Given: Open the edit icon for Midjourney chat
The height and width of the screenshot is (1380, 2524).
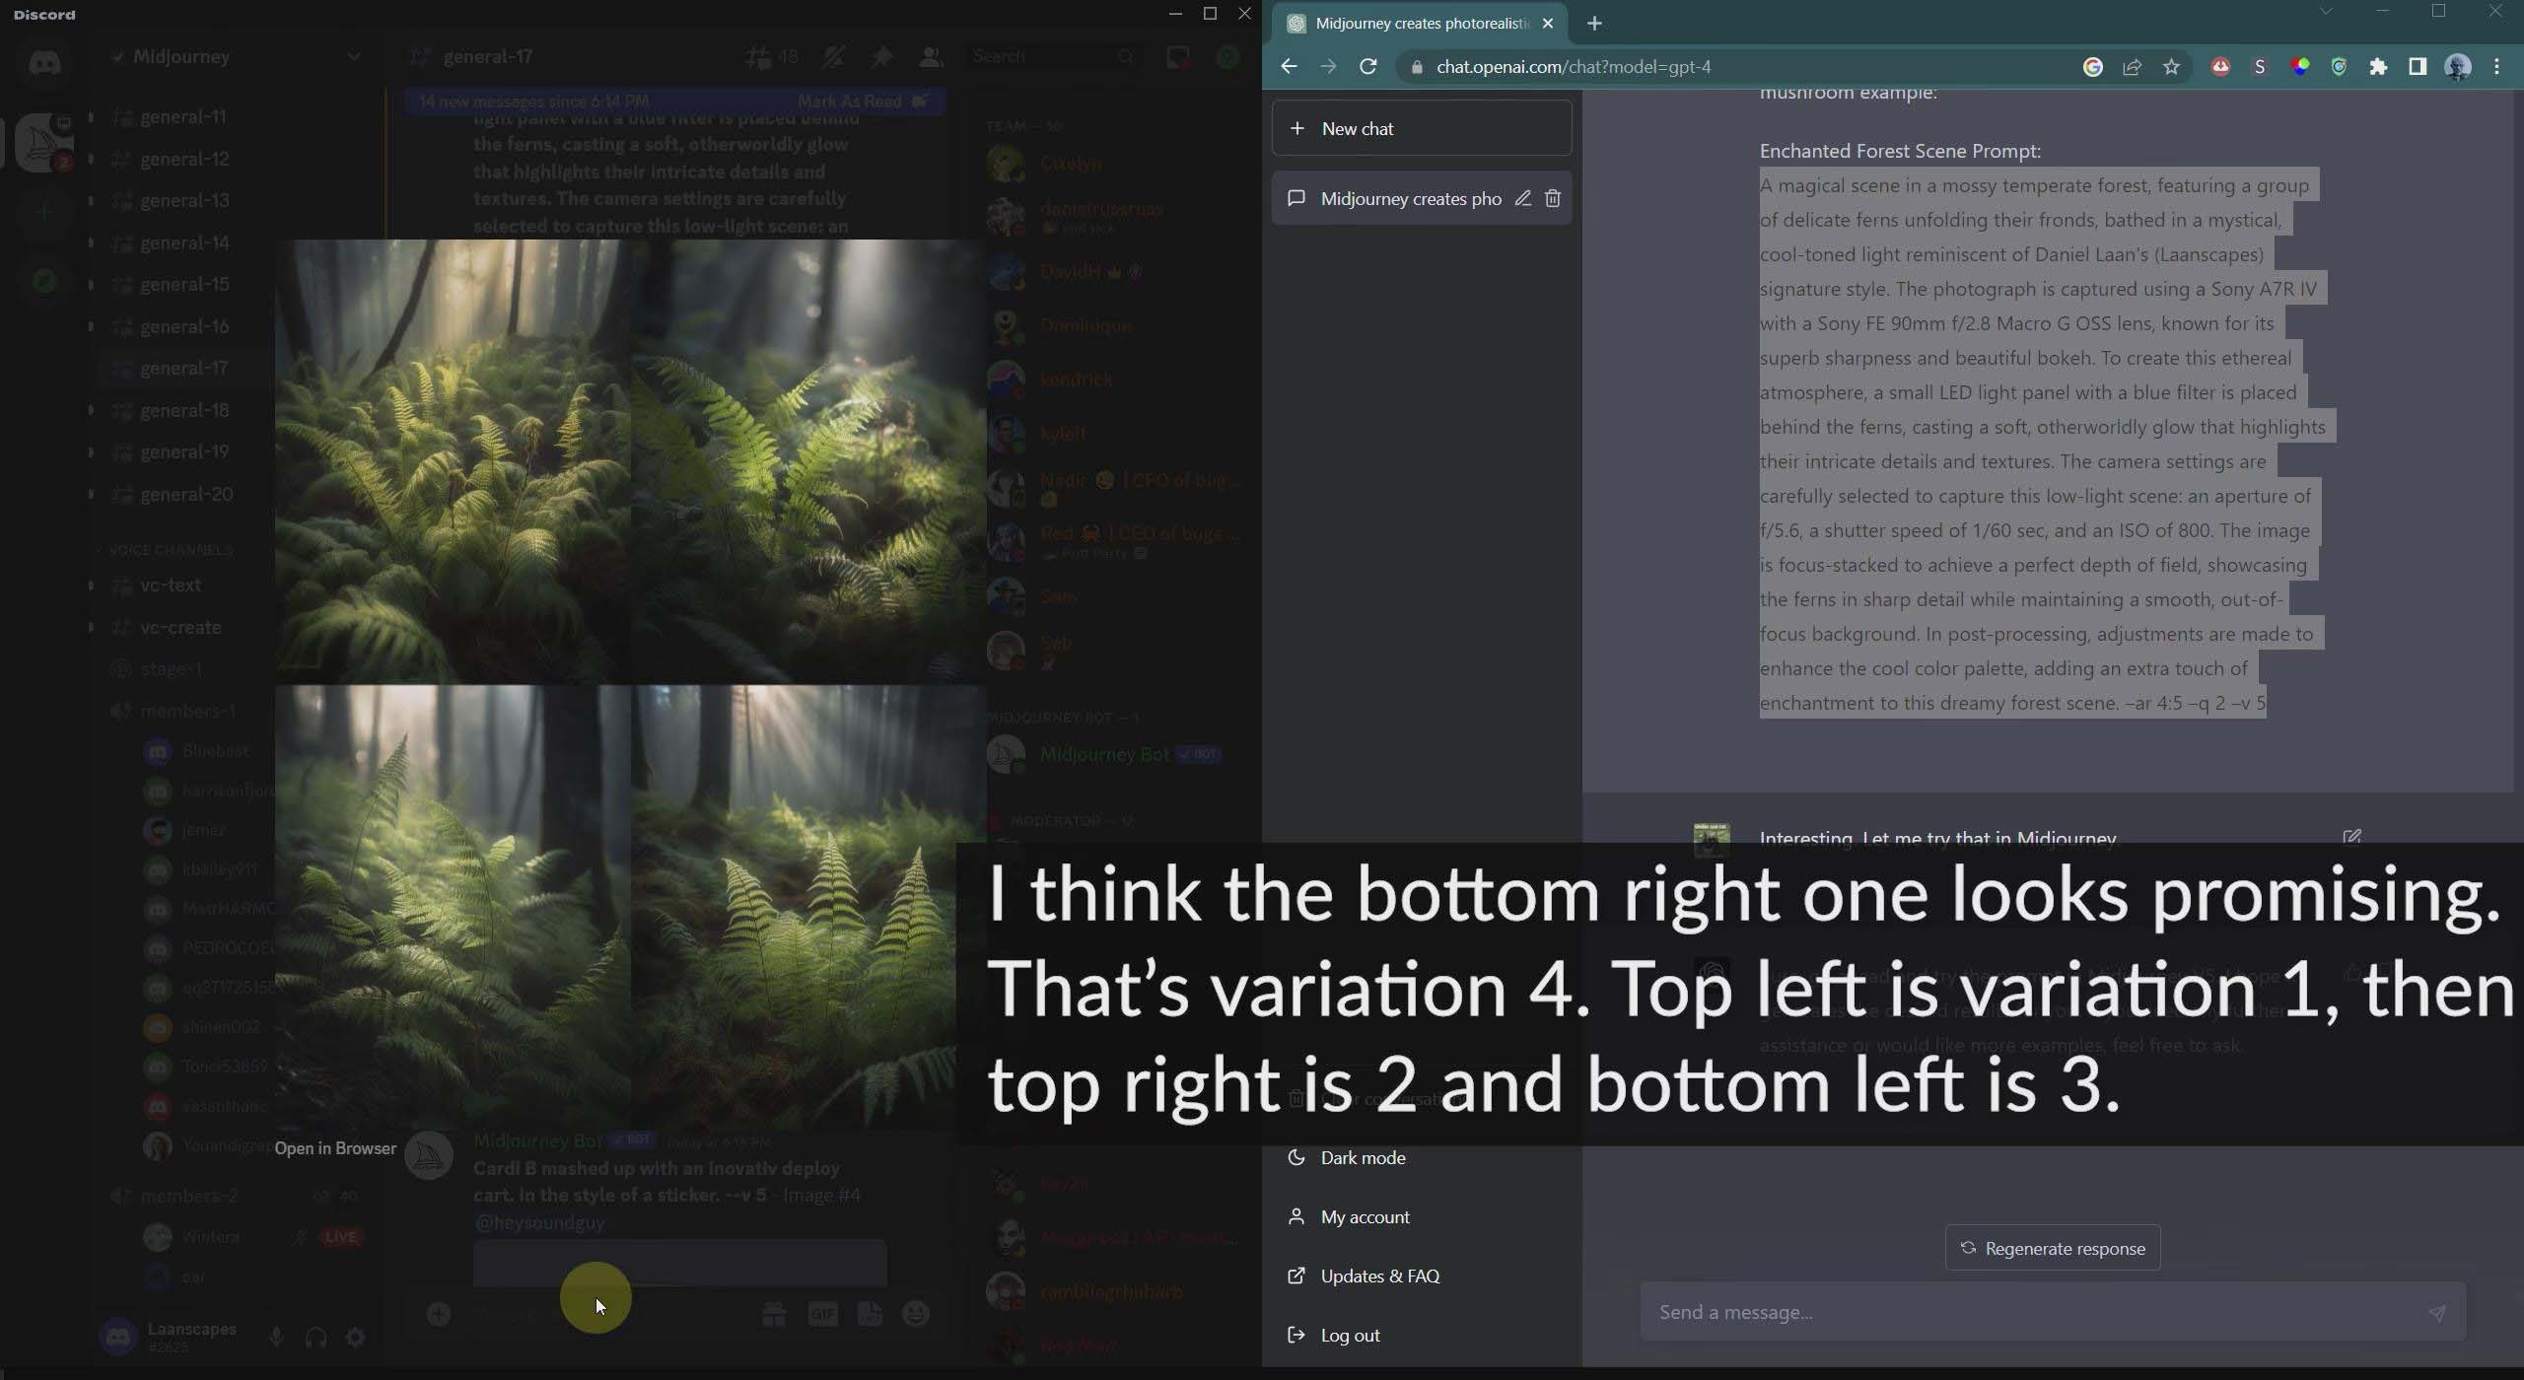Looking at the screenshot, I should 1524,199.
